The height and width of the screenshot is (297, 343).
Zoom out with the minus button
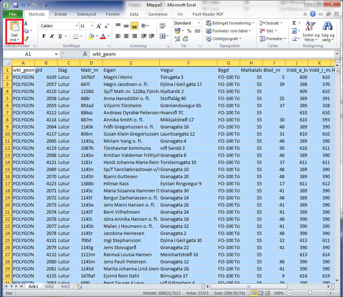point(289,293)
